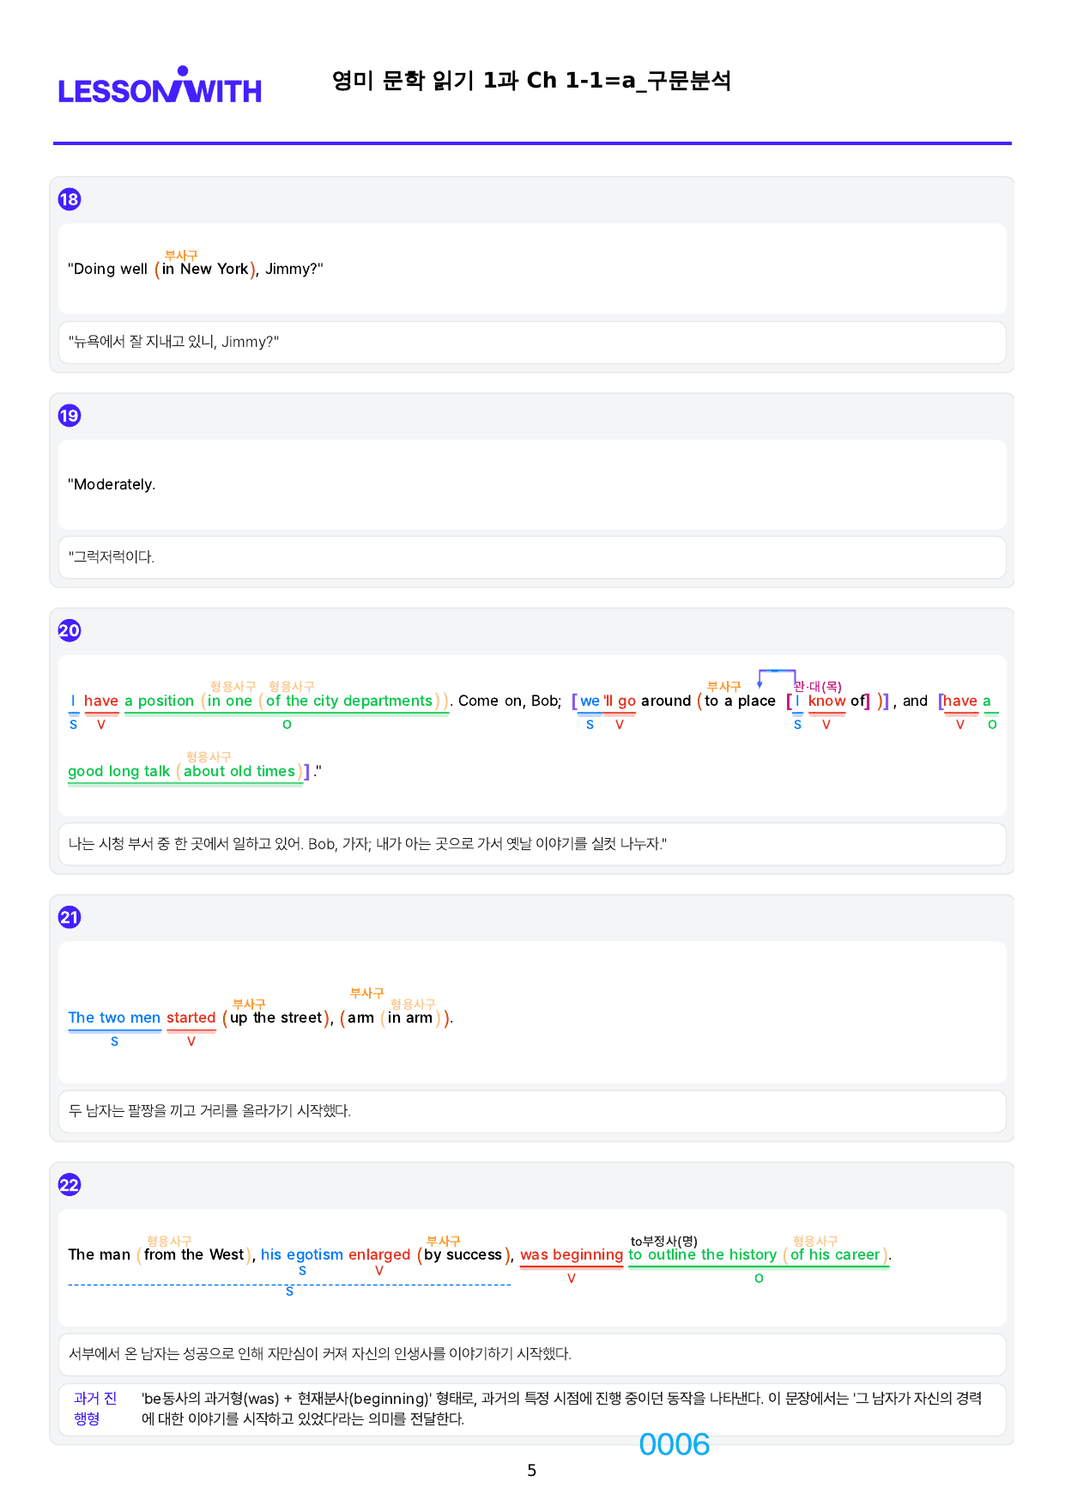Click the blue number 0006 at bottom

675,1444
